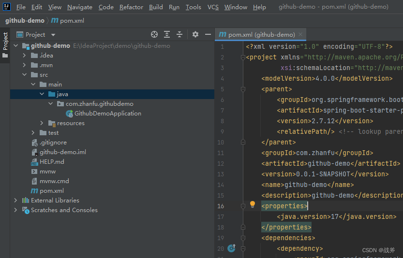Viewport: 403px width, 258px height.
Task: Close the pom.xml editor tab
Action: point(300,34)
